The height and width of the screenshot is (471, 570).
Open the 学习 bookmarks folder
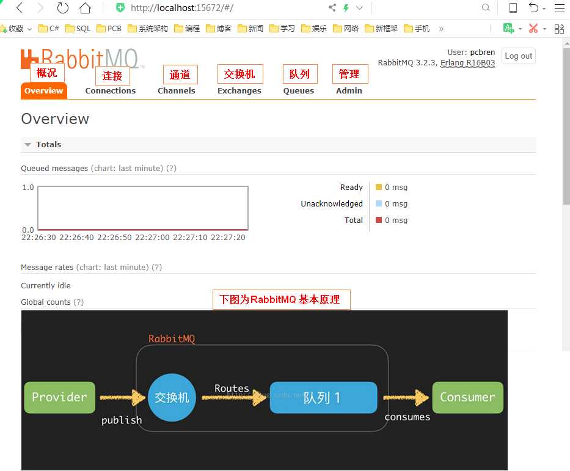[282, 28]
